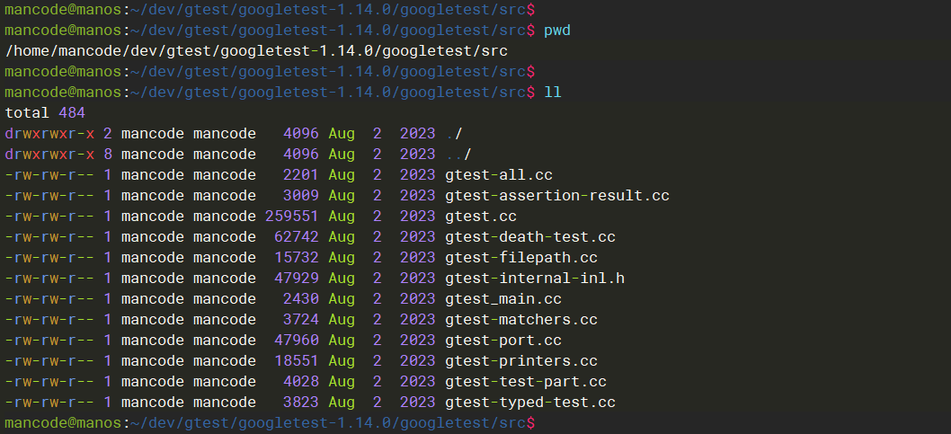Click the './' current directory entry
The image size is (951, 434).
454,134
